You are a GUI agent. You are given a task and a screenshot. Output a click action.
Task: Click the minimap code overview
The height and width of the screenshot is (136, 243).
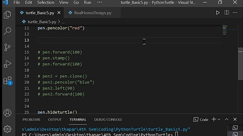click(x=225, y=30)
